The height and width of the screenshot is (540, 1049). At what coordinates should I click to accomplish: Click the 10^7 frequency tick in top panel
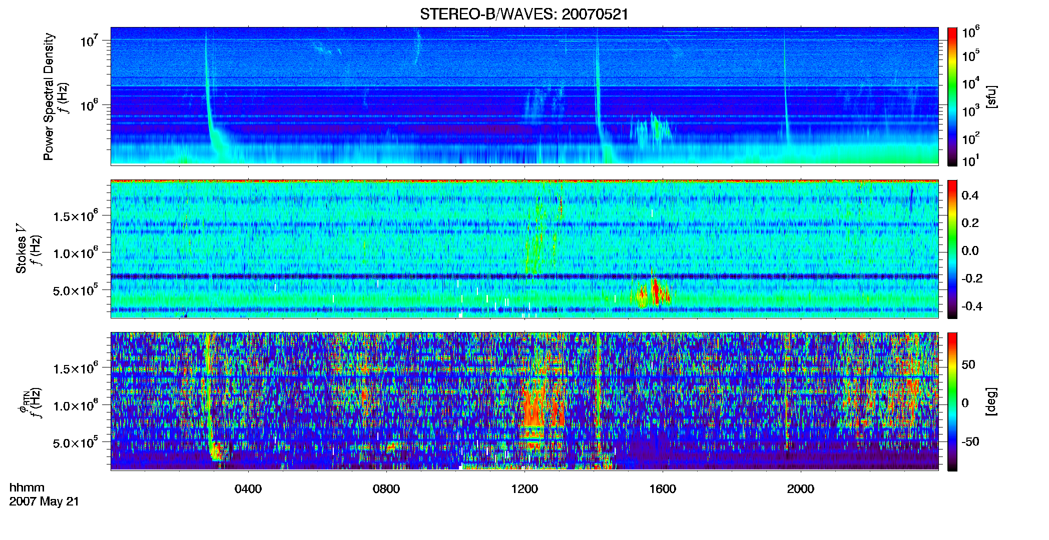89,40
